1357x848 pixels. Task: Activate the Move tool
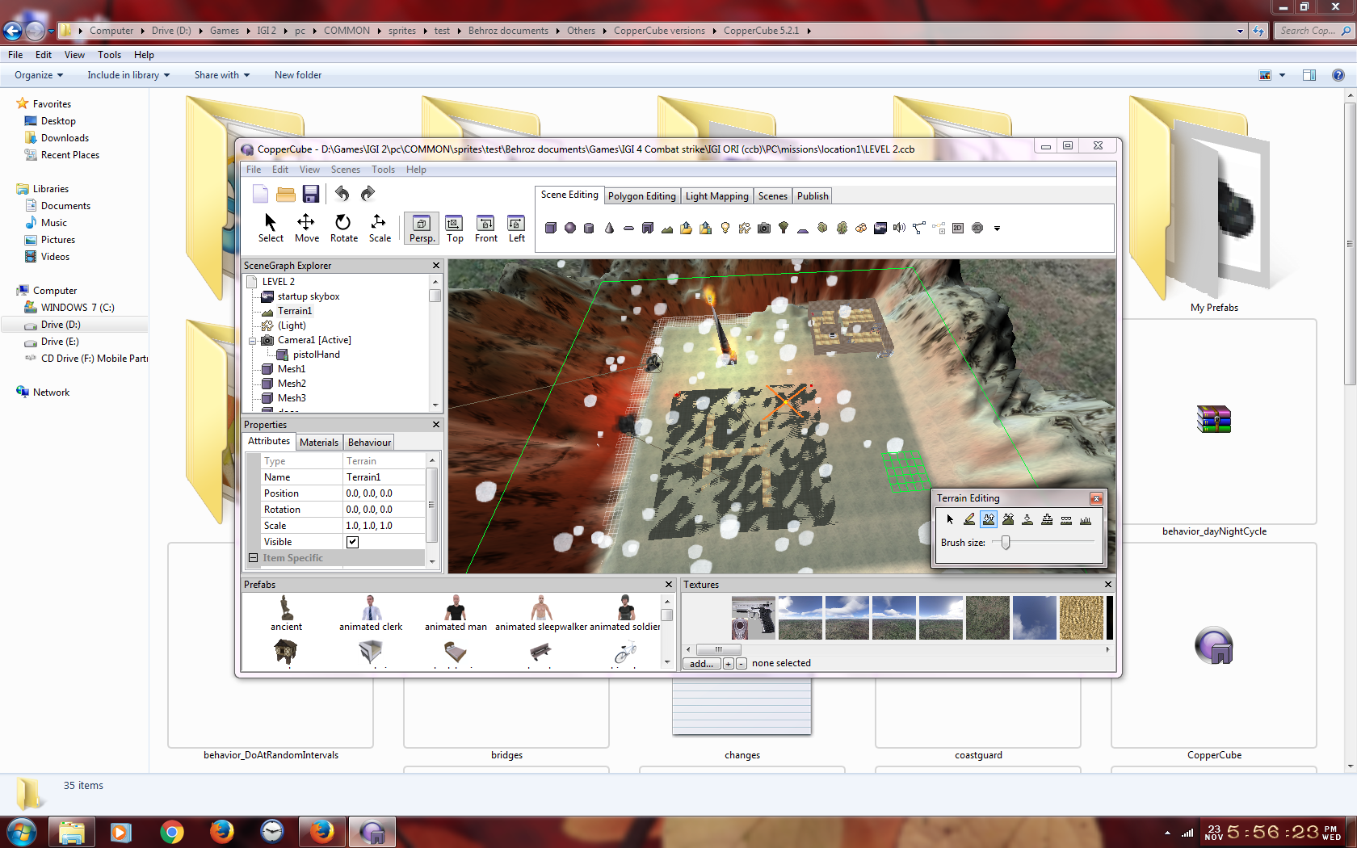point(306,228)
